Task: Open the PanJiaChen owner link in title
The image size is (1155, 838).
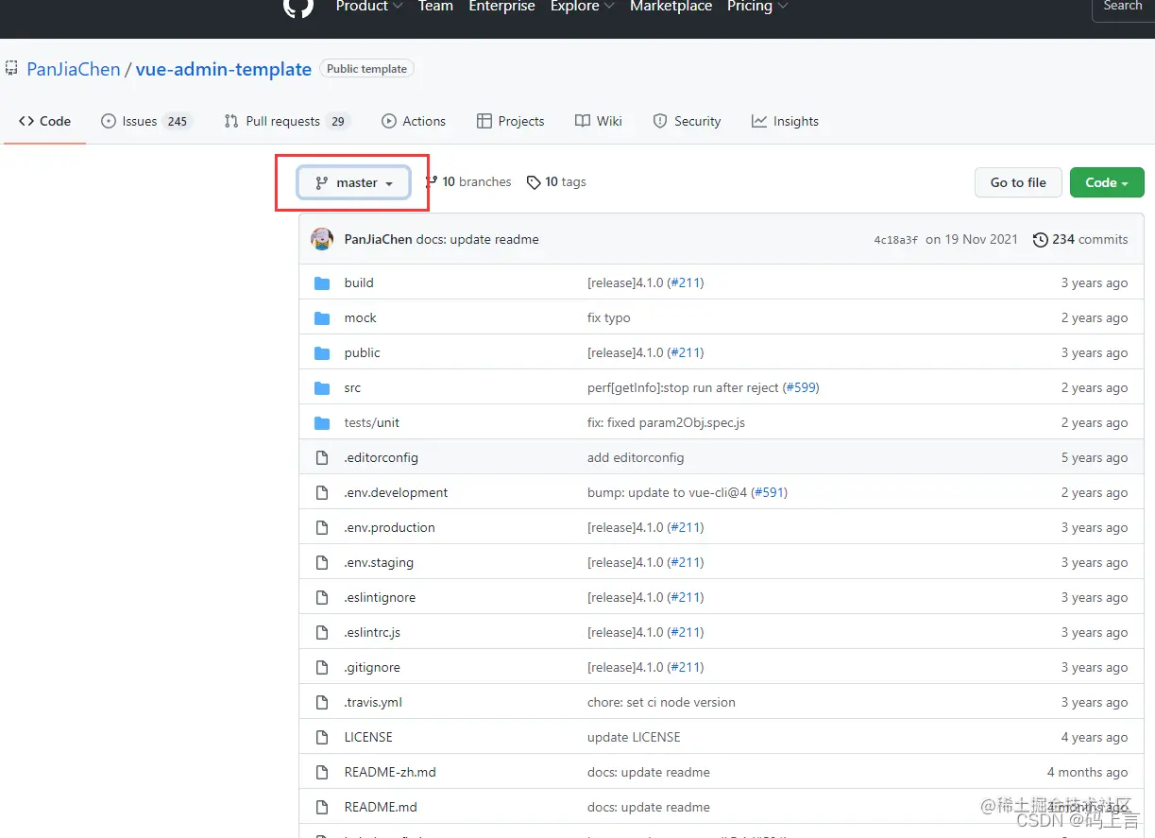Action: (x=74, y=69)
